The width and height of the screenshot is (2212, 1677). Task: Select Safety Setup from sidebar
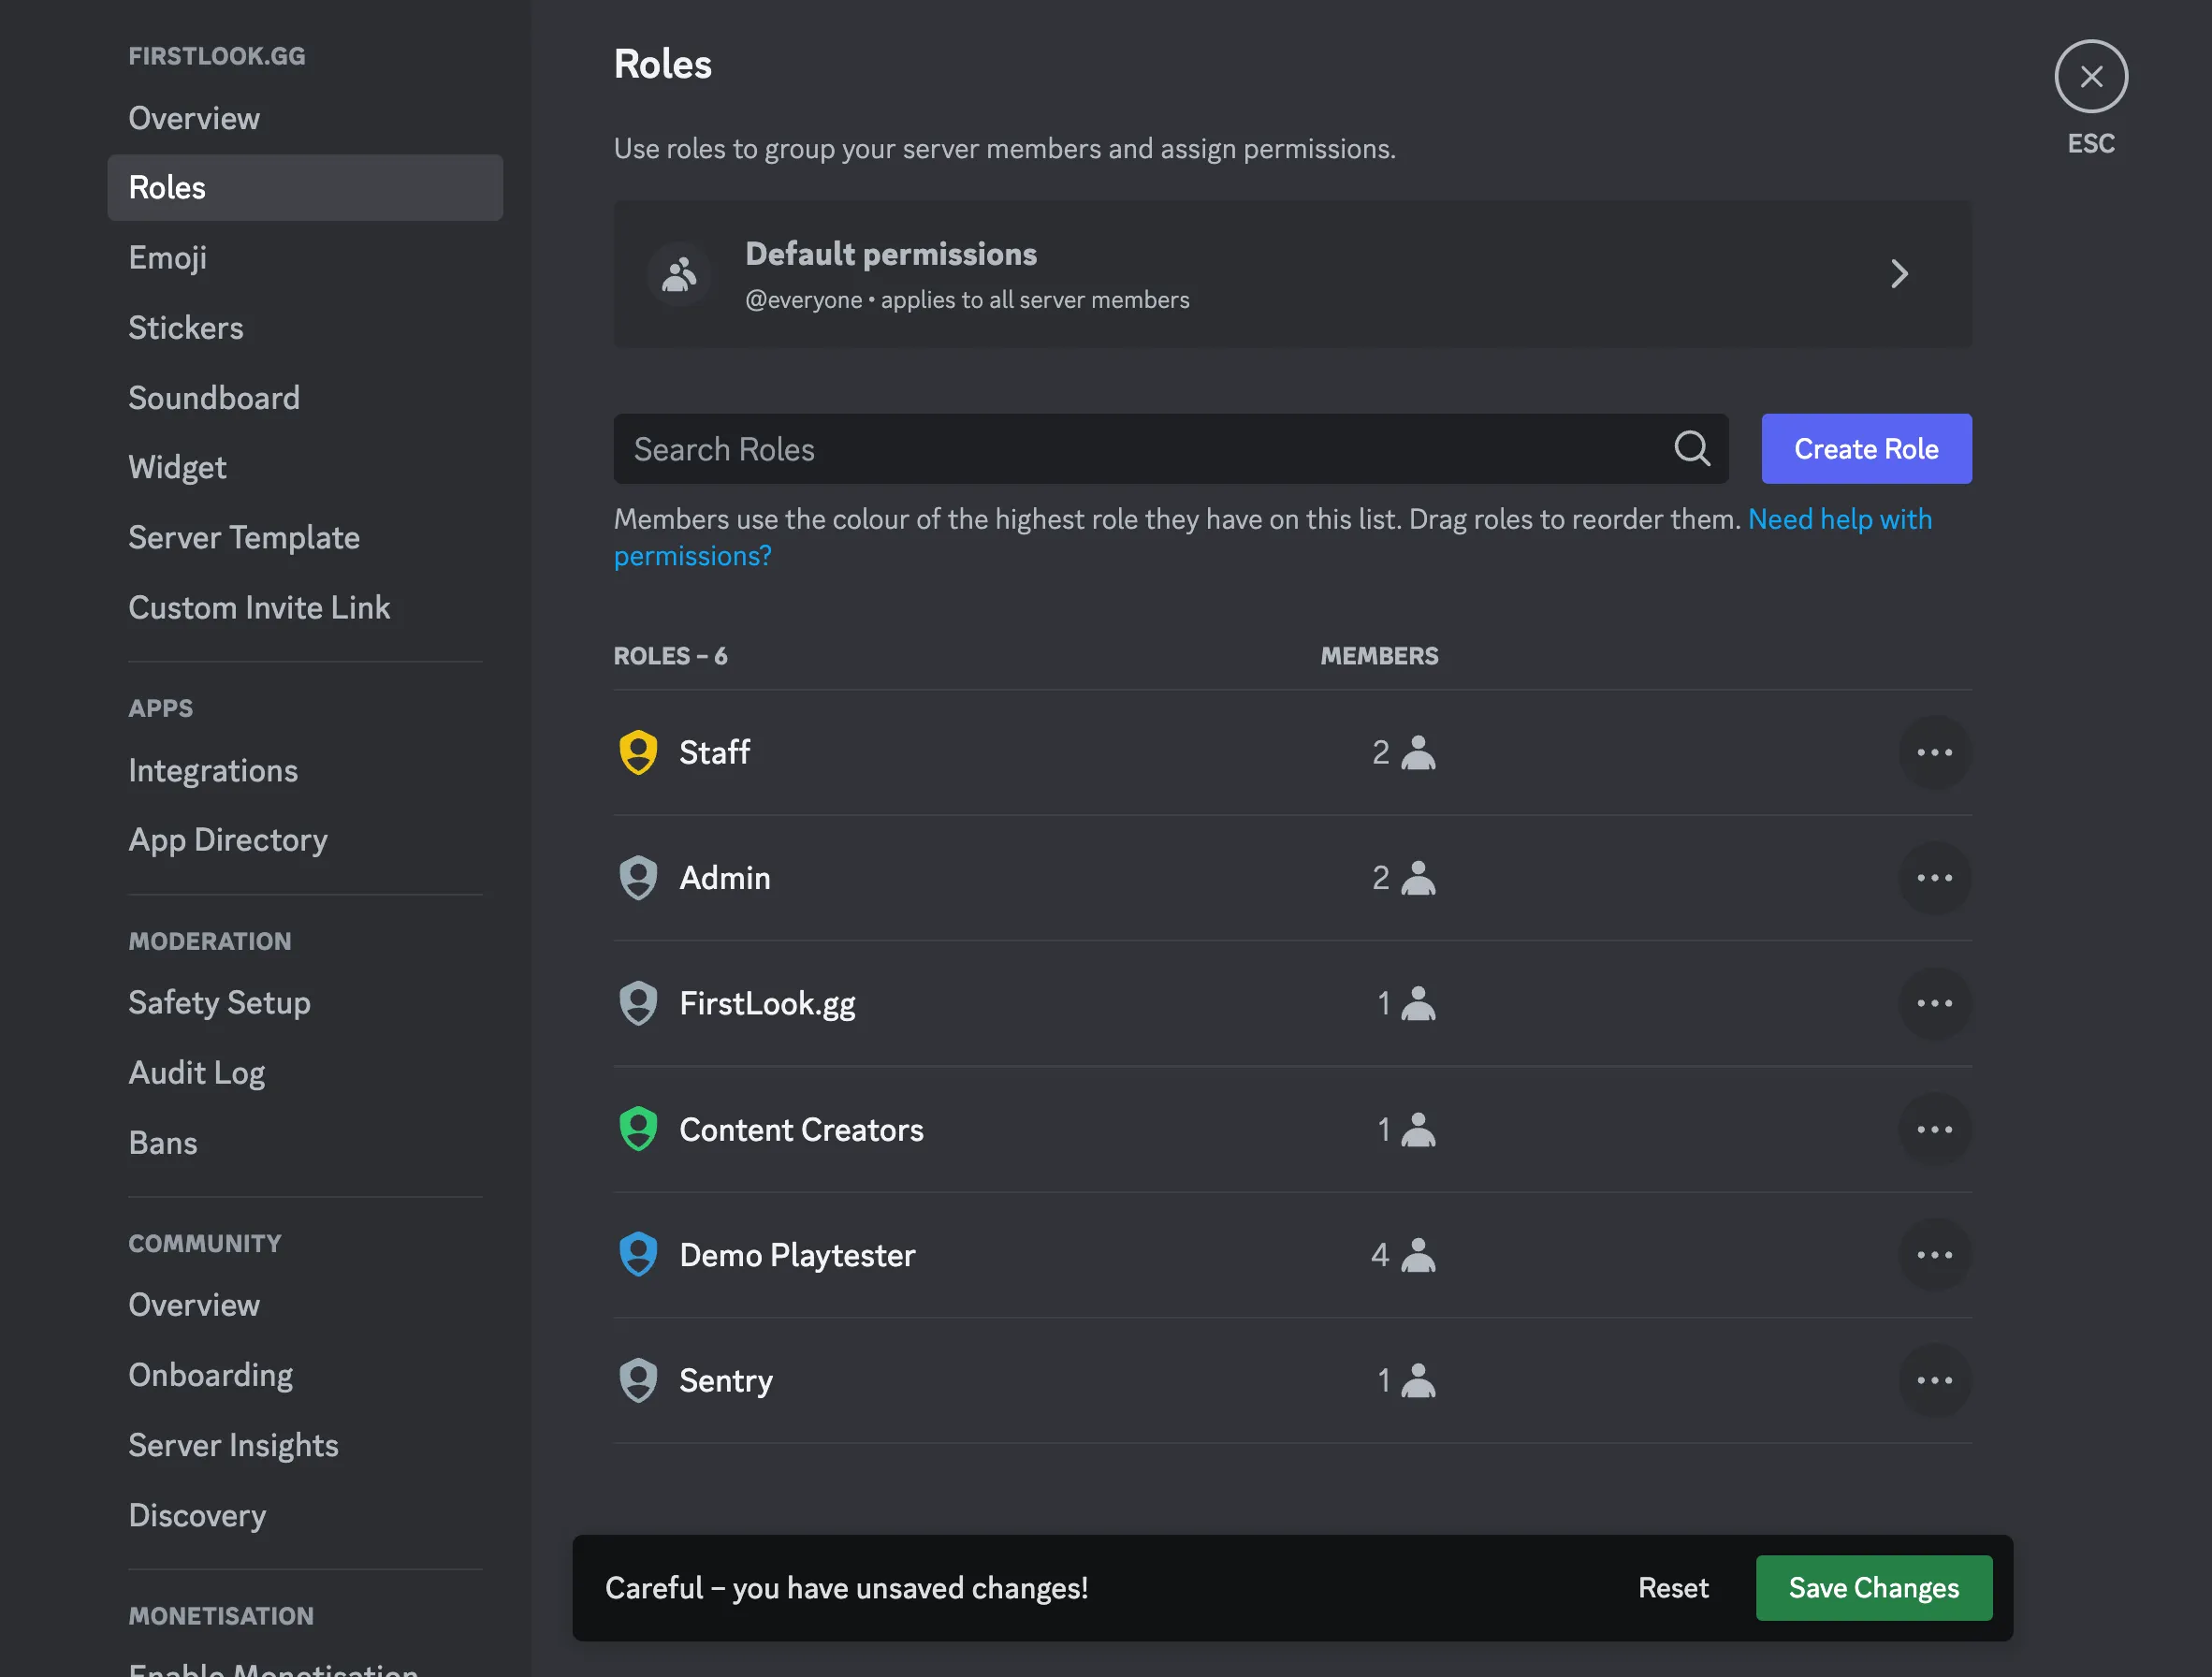[218, 1002]
